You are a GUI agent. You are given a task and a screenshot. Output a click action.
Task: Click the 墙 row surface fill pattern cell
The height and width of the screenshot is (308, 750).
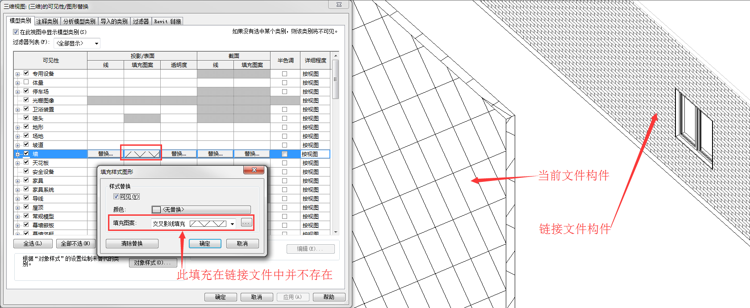(x=142, y=154)
